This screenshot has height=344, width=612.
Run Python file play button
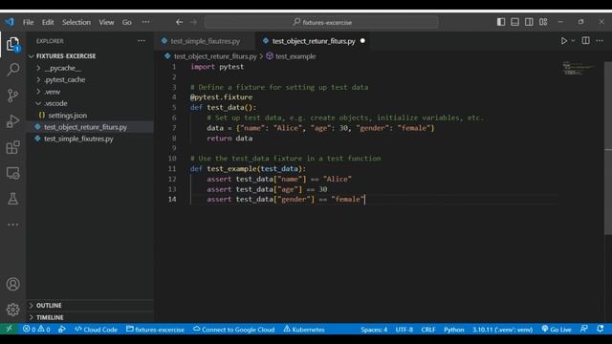pos(564,41)
